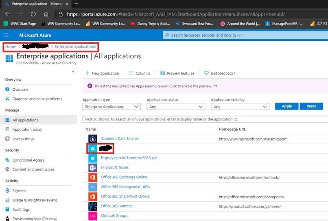
Task: Click the browser forward arrow
Action: coord(20,14)
